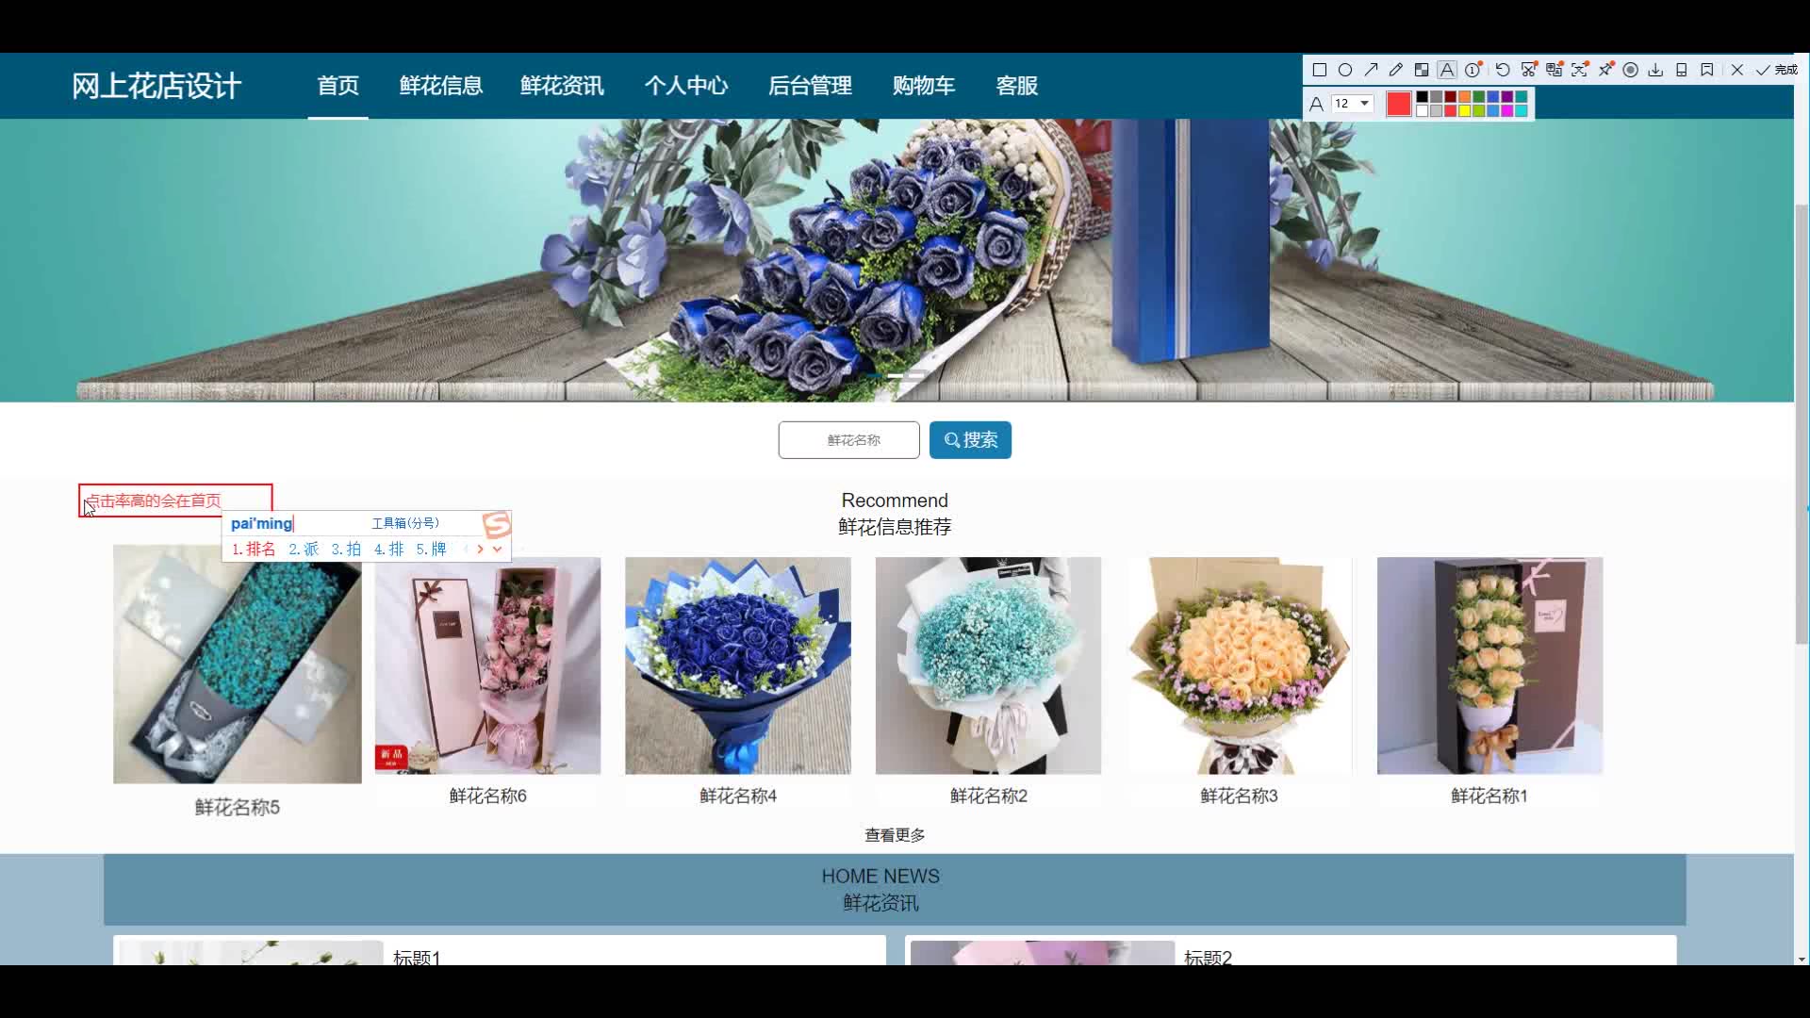The height and width of the screenshot is (1018, 1810).
Task: Click the translate text icon in screenshot toolbar
Action: click(x=1555, y=69)
